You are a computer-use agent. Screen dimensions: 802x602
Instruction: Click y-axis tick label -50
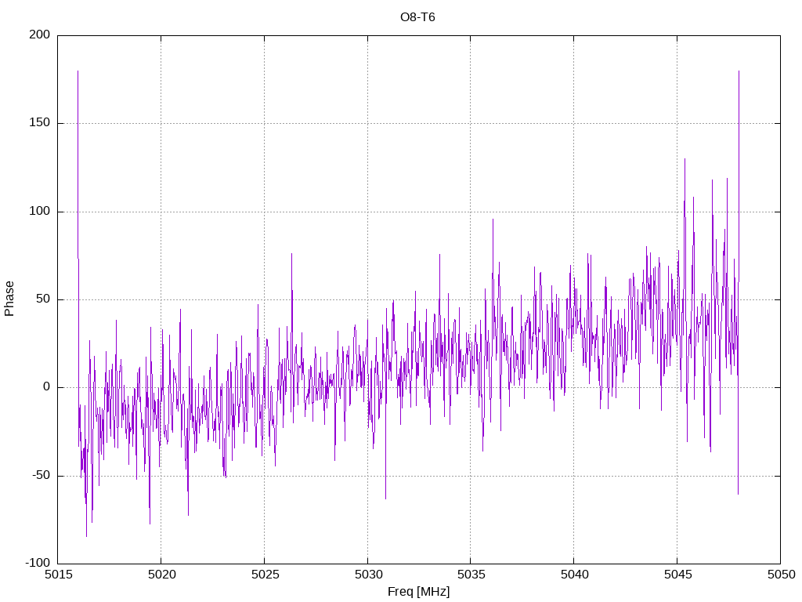tap(42, 476)
